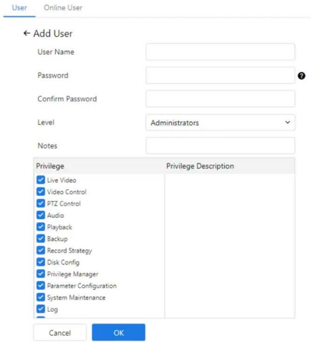Disable the Disk Config privilege

coord(41,262)
